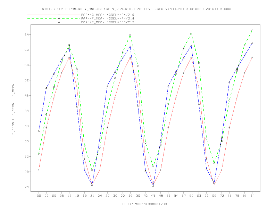Click the x-axis tick label 24

pos(100,196)
